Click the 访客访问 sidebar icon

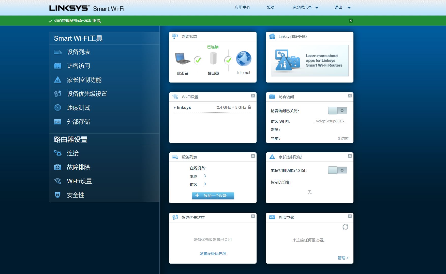click(58, 66)
